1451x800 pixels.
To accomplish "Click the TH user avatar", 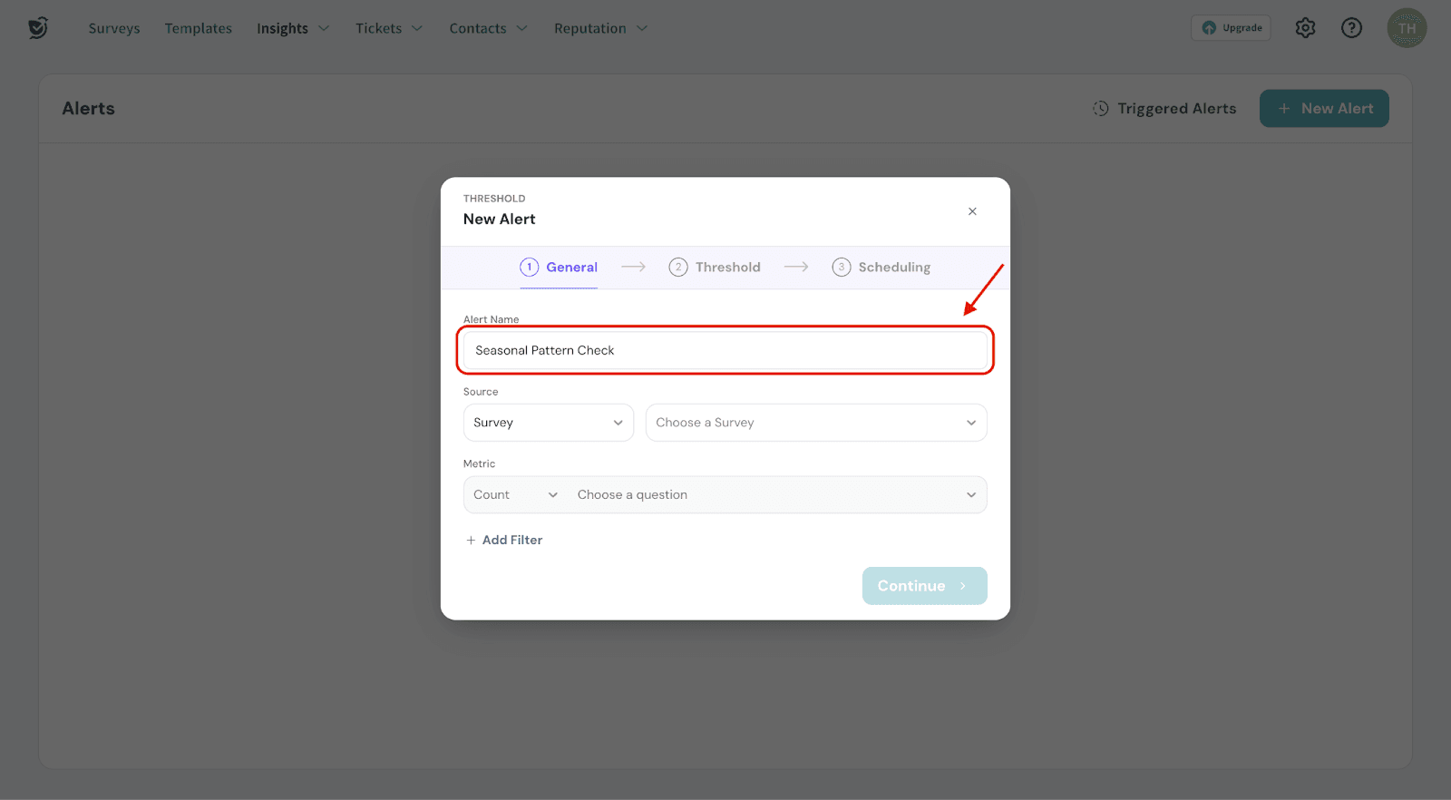I will point(1407,28).
